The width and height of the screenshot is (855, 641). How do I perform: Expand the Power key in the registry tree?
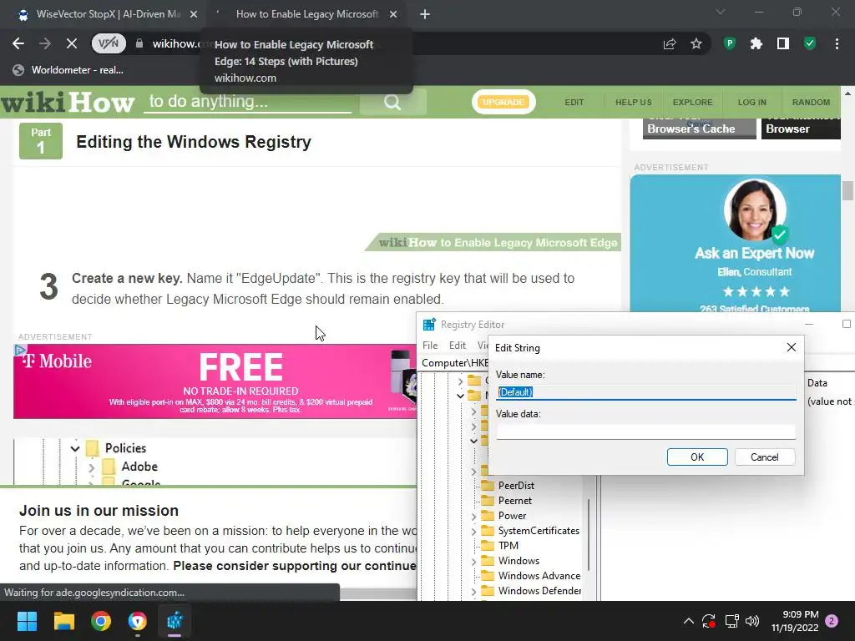(x=474, y=516)
